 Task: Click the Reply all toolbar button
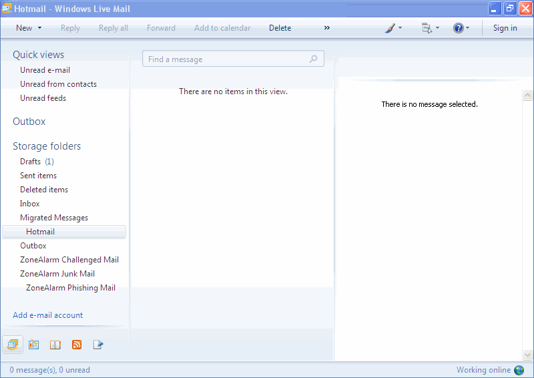tap(113, 28)
